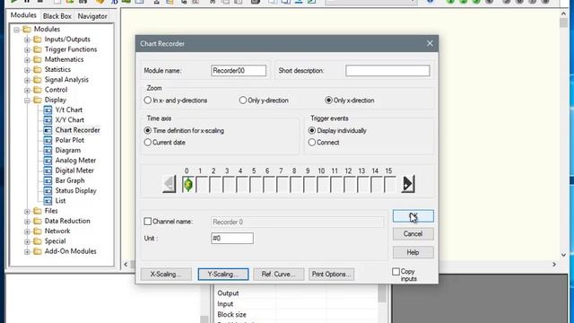Collapse the Display folder
The height and width of the screenshot is (323, 574).
pos(27,100)
